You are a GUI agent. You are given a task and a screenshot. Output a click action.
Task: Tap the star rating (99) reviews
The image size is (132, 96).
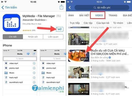click(x=29, y=30)
